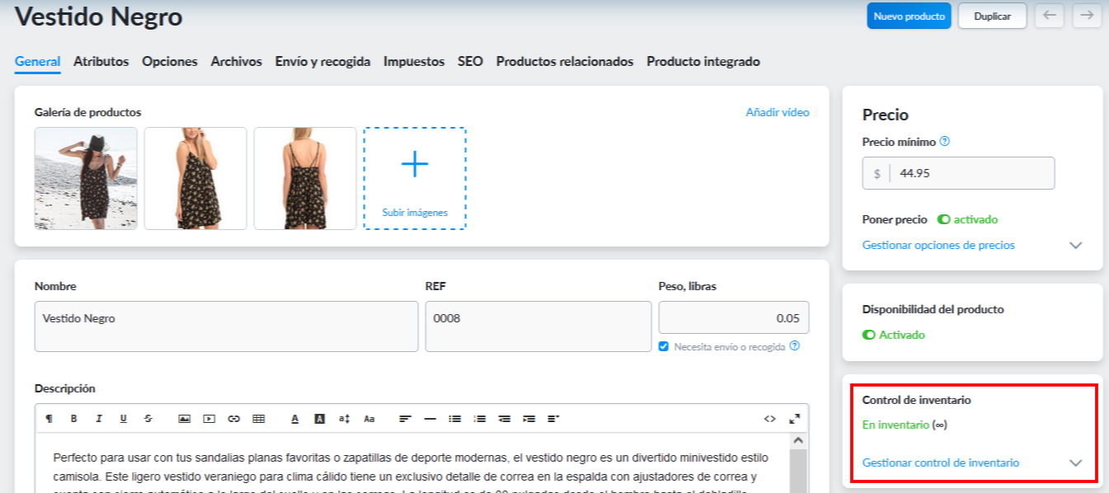Viewport: 1109px width, 493px height.
Task: Open the font size tool
Action: tap(345, 419)
